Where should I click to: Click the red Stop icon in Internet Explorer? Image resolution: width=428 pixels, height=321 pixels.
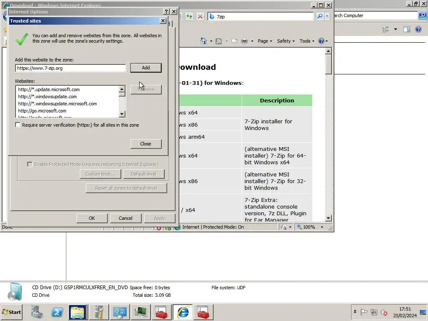200,16
